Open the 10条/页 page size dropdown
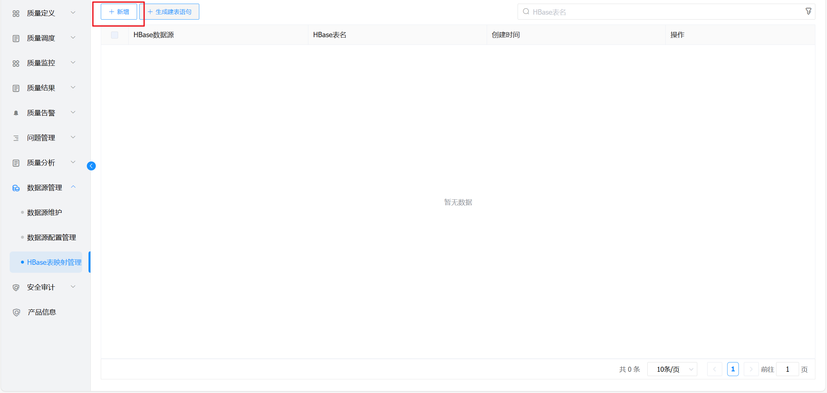Viewport: 827px width, 393px height. tap(672, 369)
